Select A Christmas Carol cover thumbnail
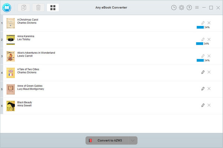 (x=11, y=23)
